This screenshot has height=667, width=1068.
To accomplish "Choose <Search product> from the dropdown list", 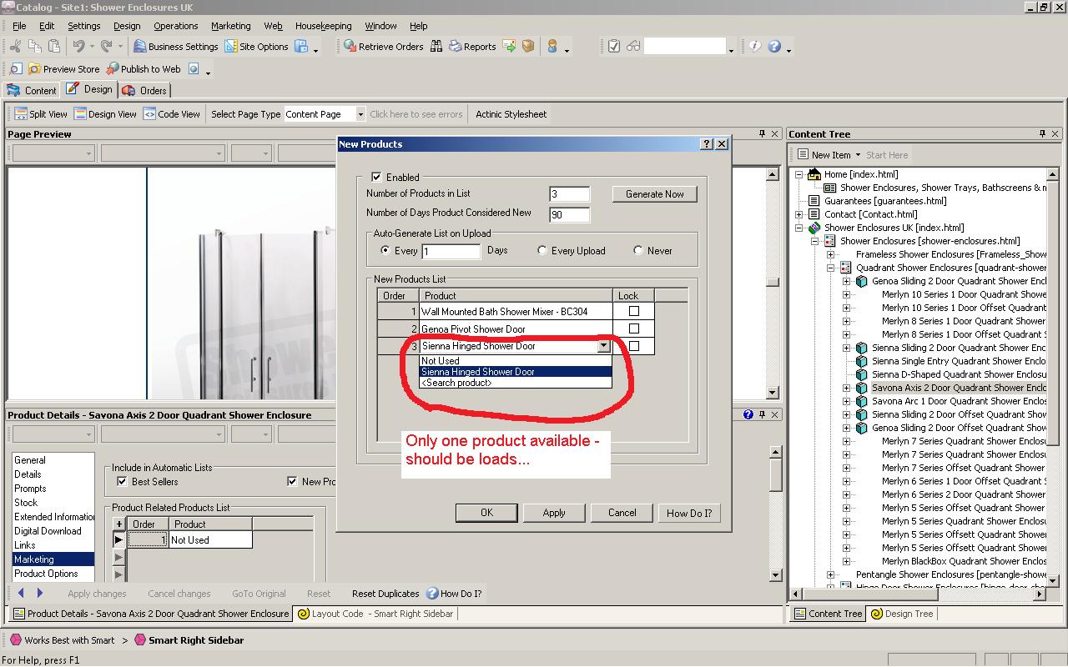I will pos(456,383).
